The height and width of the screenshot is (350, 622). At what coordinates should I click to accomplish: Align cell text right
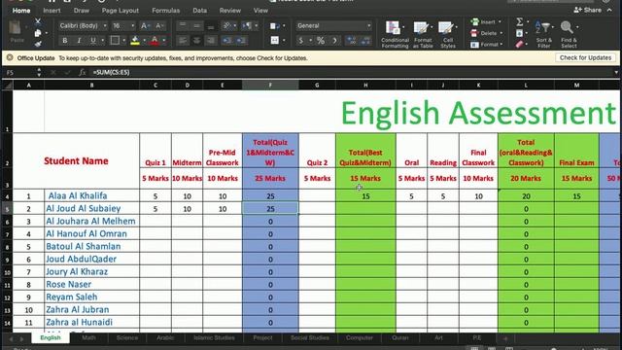pyautogui.click(x=211, y=41)
